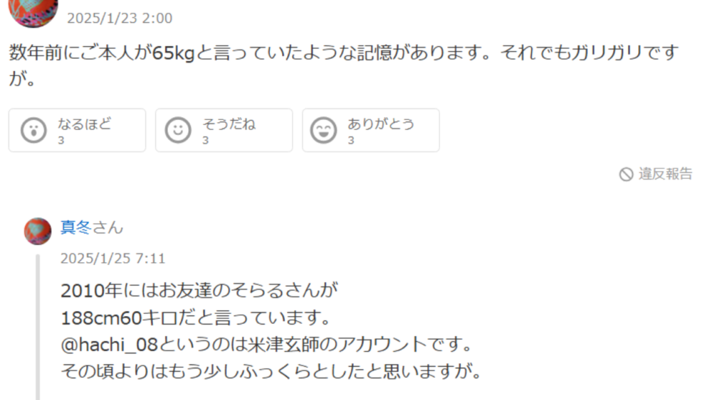Report this answer via 違反報告 link
The height and width of the screenshot is (400, 712).
point(665,174)
